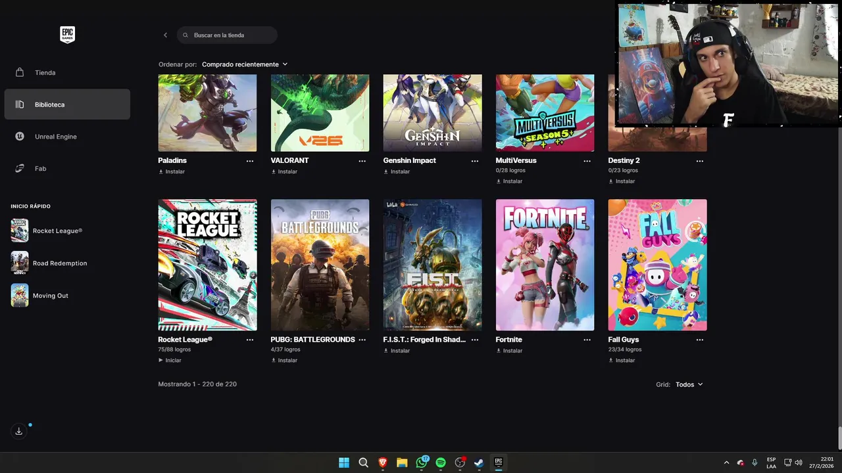842x473 pixels.
Task: Open Genshin Impact options menu
Action: coord(475,161)
